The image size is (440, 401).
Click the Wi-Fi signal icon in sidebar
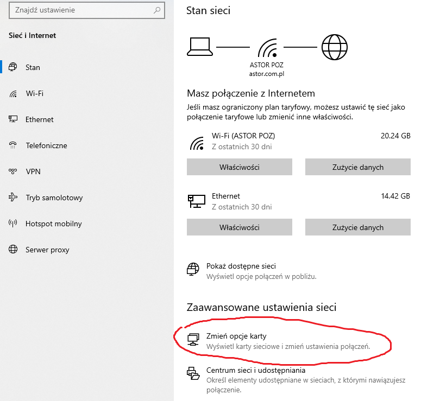pos(13,93)
